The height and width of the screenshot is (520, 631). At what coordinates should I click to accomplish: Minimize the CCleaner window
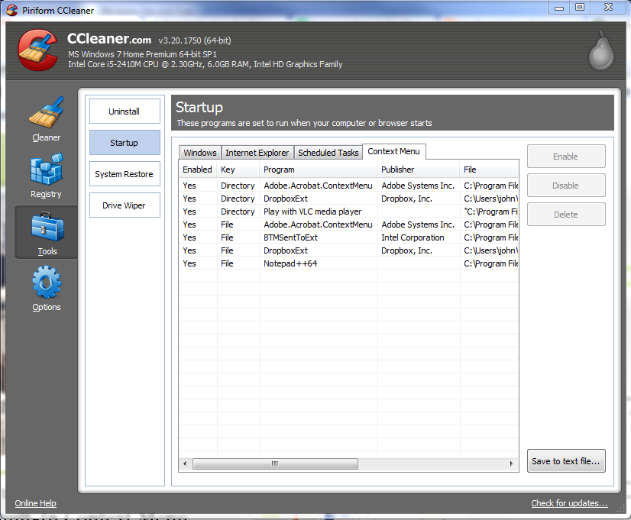(559, 7)
